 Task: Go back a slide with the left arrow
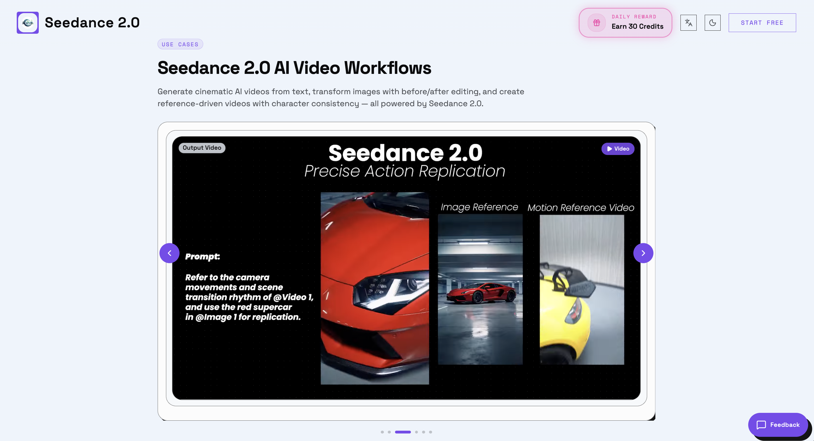(169, 253)
